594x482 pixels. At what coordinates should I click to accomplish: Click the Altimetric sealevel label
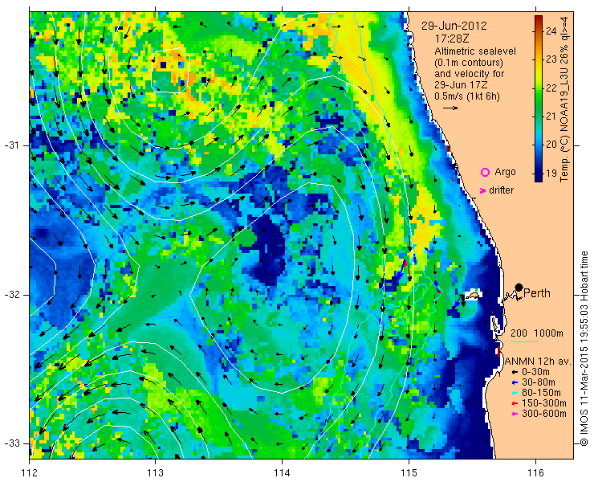tap(475, 51)
